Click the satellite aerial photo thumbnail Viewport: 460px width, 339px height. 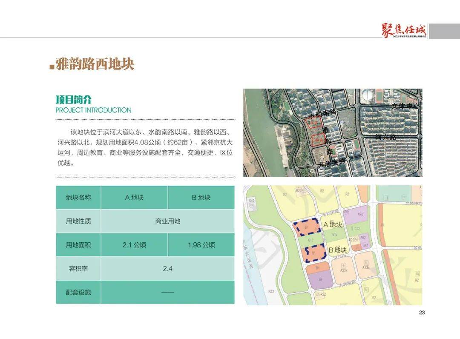click(333, 132)
